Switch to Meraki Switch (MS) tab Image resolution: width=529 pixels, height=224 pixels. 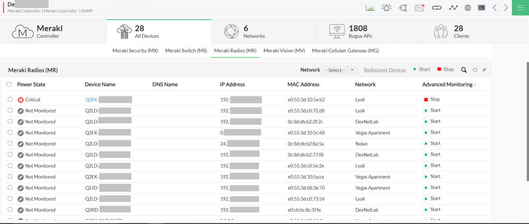pos(186,51)
